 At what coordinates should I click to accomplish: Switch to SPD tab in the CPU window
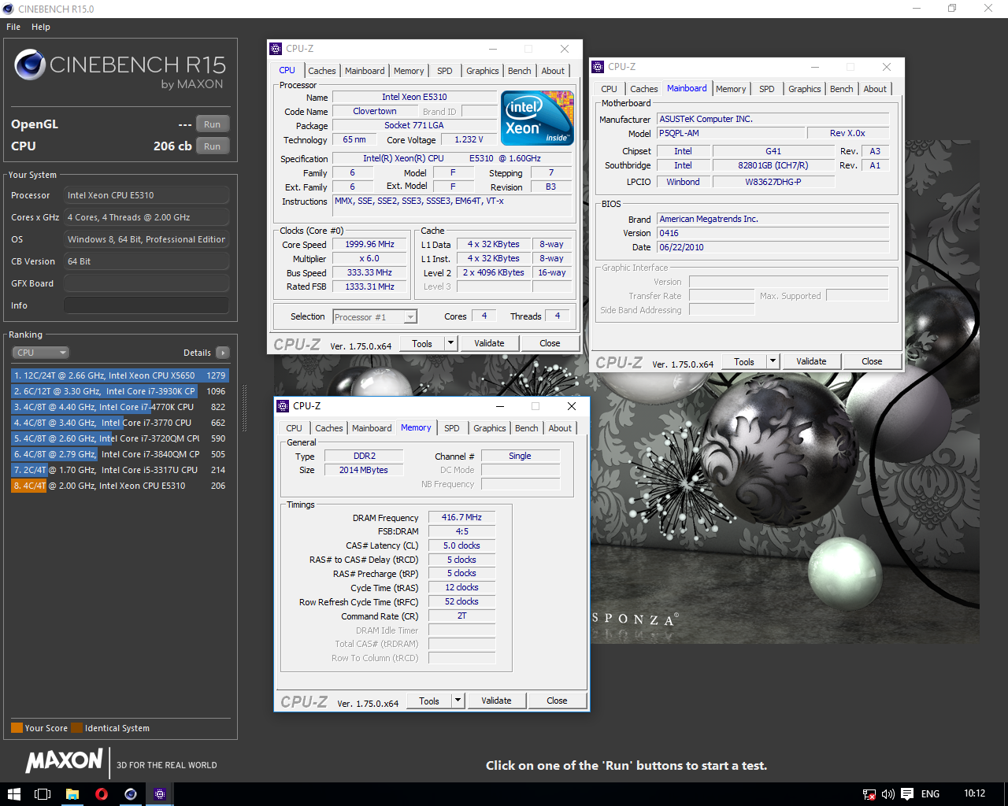pos(445,71)
